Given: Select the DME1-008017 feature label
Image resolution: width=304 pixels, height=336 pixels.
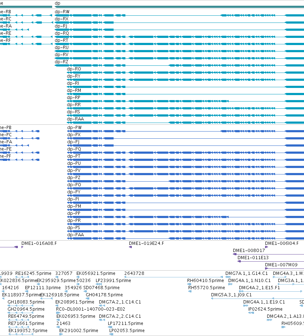Looking at the screenshot, I should click(x=249, y=250).
